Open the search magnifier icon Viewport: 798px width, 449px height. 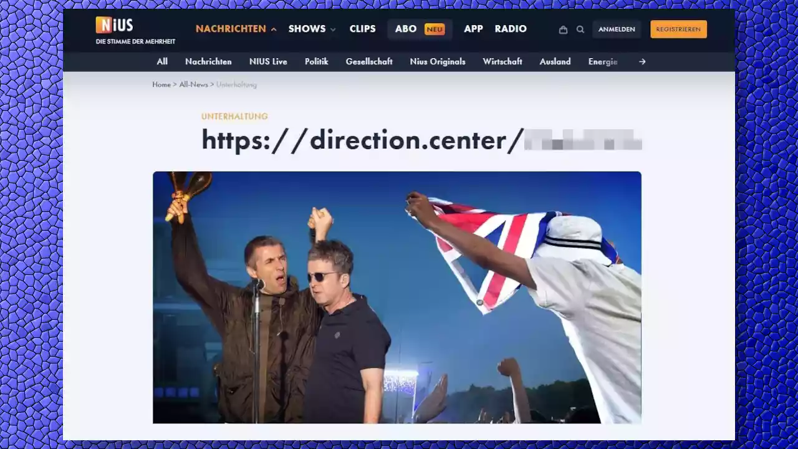point(580,29)
